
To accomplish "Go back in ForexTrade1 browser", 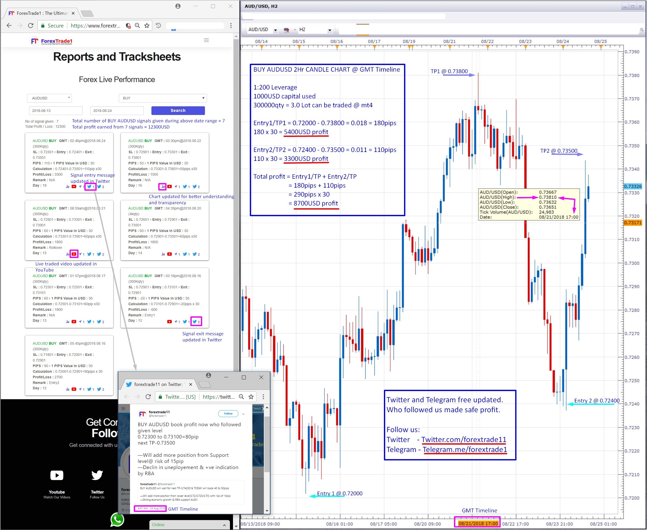I will pyautogui.click(x=9, y=26).
